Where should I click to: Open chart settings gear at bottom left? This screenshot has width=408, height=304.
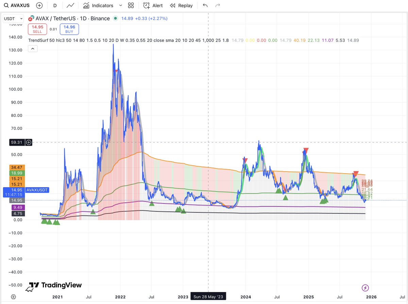[x=13, y=296]
